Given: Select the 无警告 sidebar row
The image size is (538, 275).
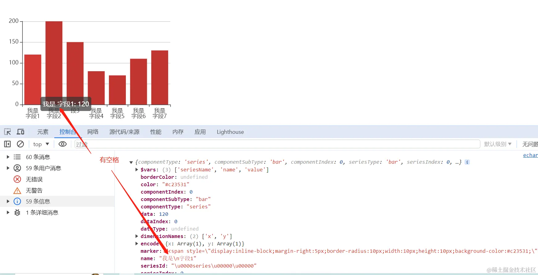Looking at the screenshot, I should tap(57, 191).
